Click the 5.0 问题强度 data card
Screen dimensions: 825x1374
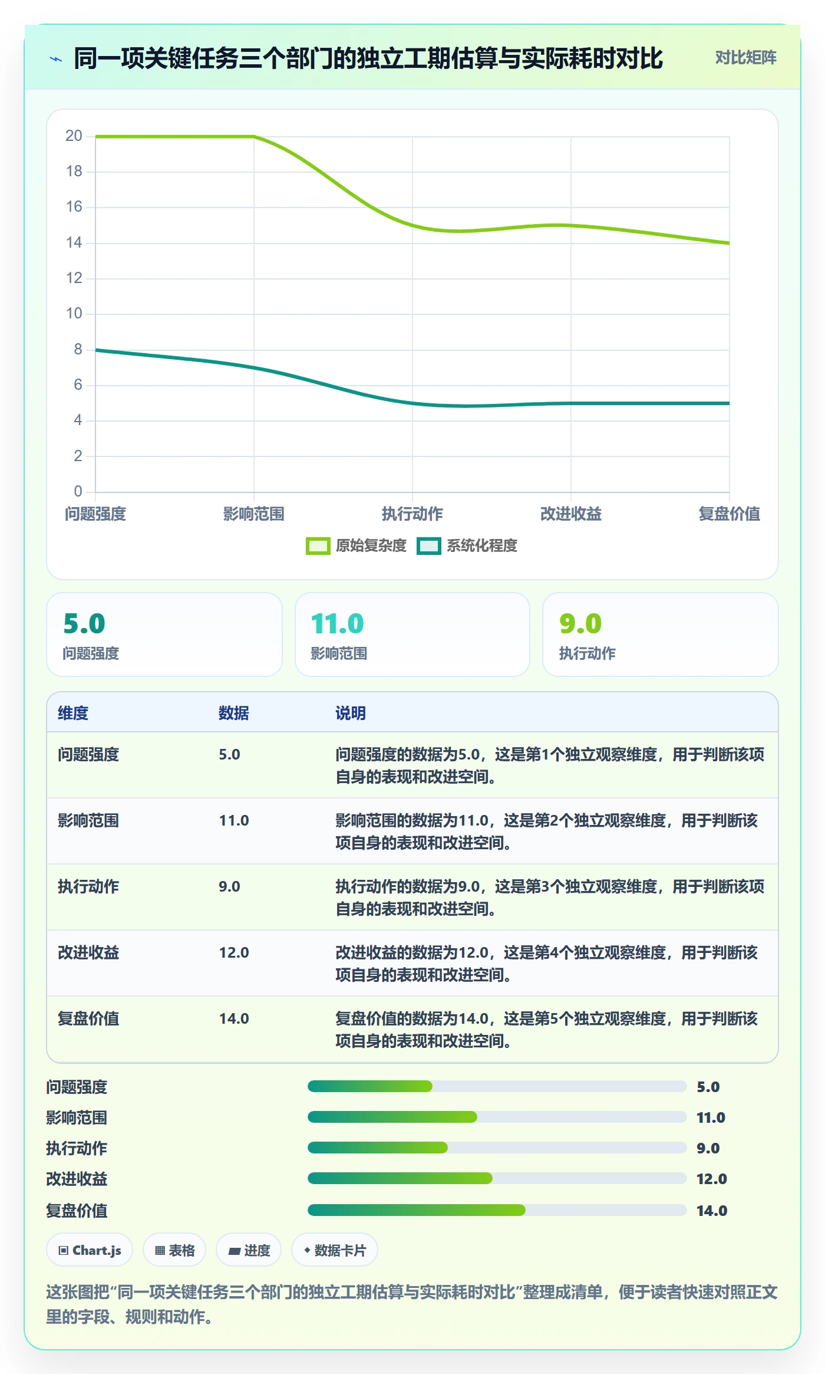click(164, 635)
